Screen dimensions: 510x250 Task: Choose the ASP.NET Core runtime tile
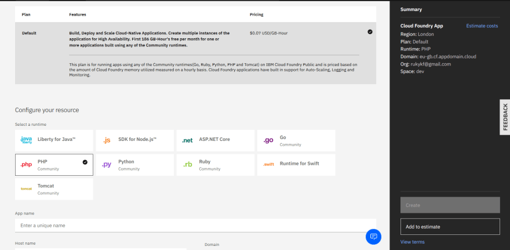(216, 140)
